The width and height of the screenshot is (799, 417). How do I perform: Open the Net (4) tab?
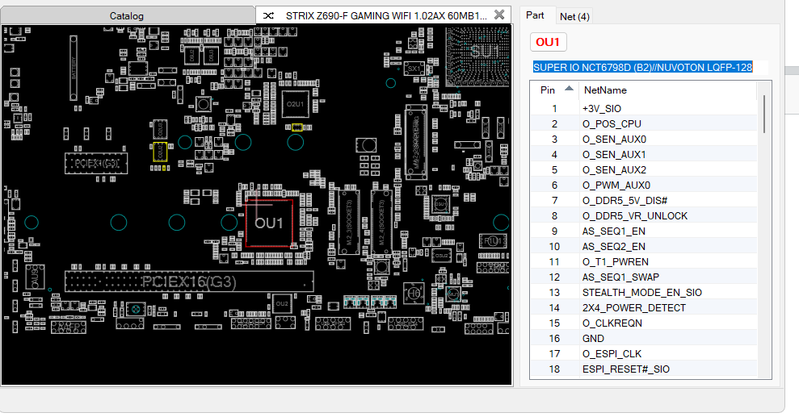tap(574, 17)
